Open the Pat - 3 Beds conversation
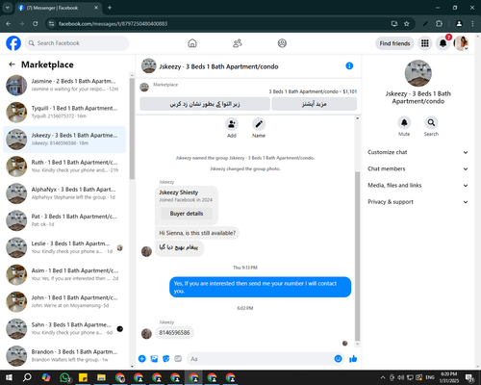This screenshot has height=385, width=481. (64, 220)
